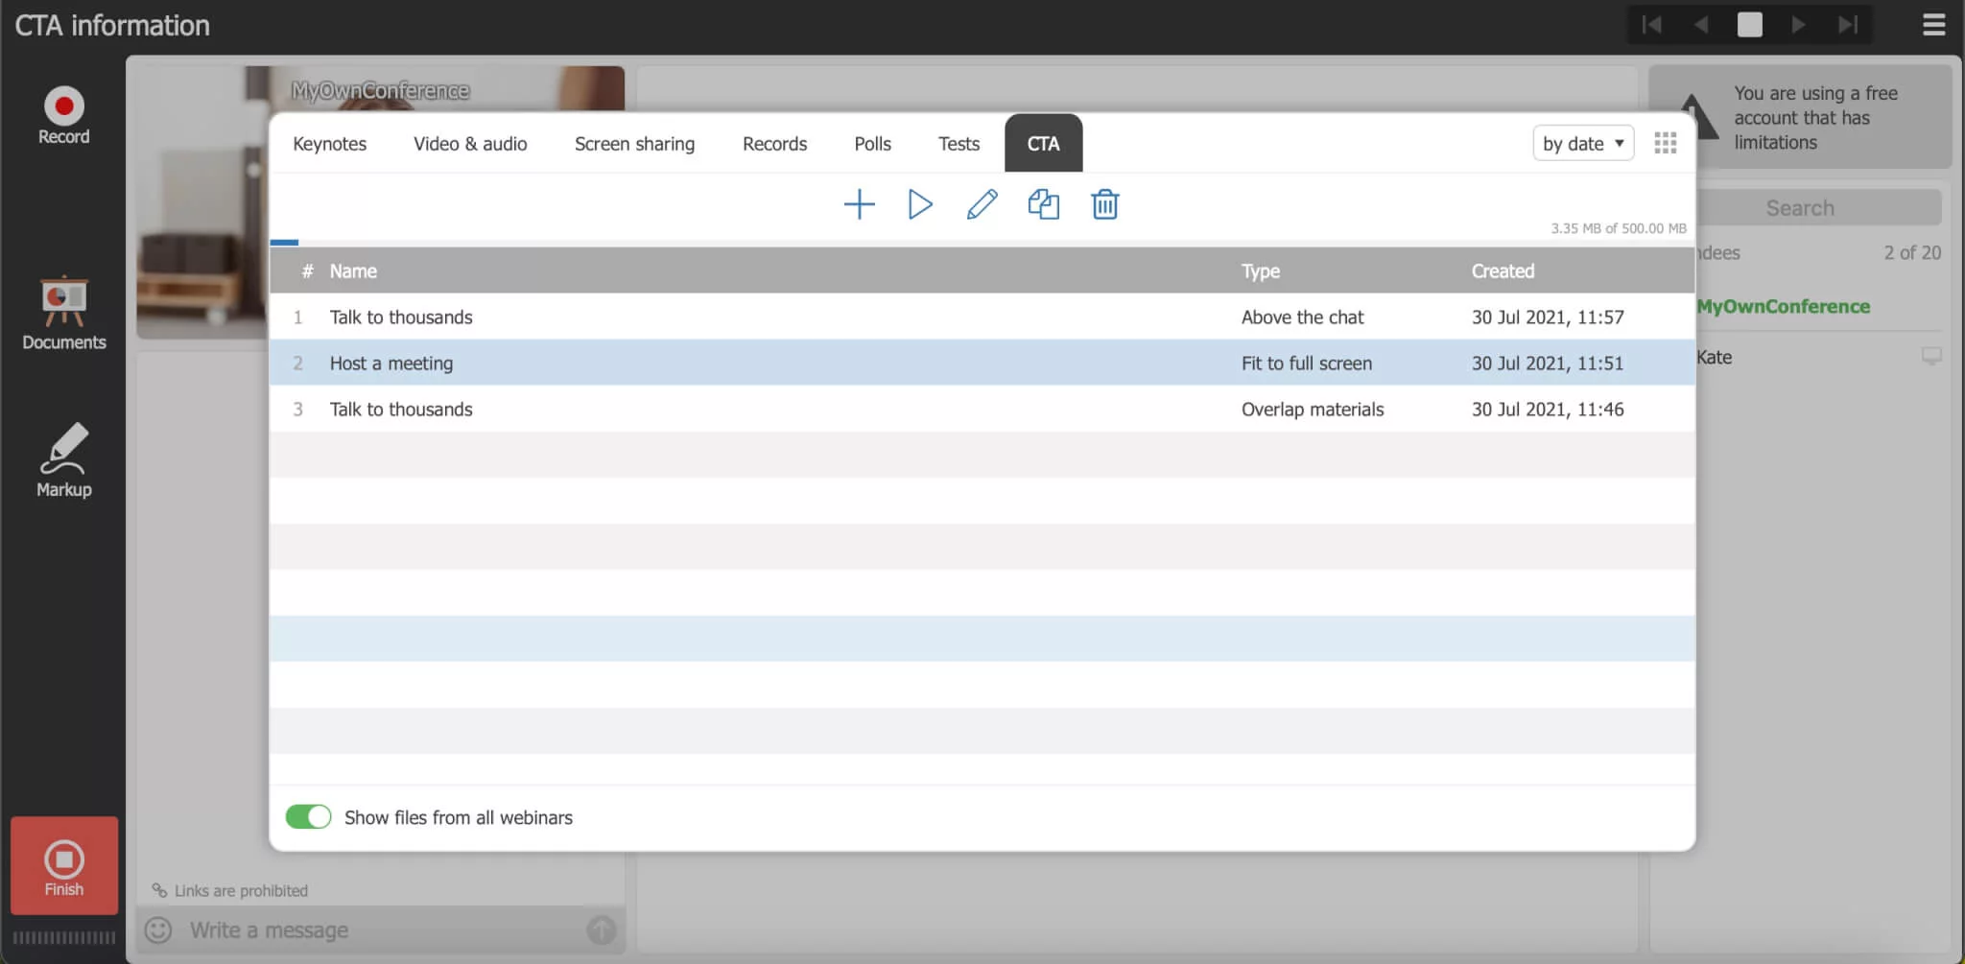
Task: Open the emoji picker in chat
Action: [158, 930]
